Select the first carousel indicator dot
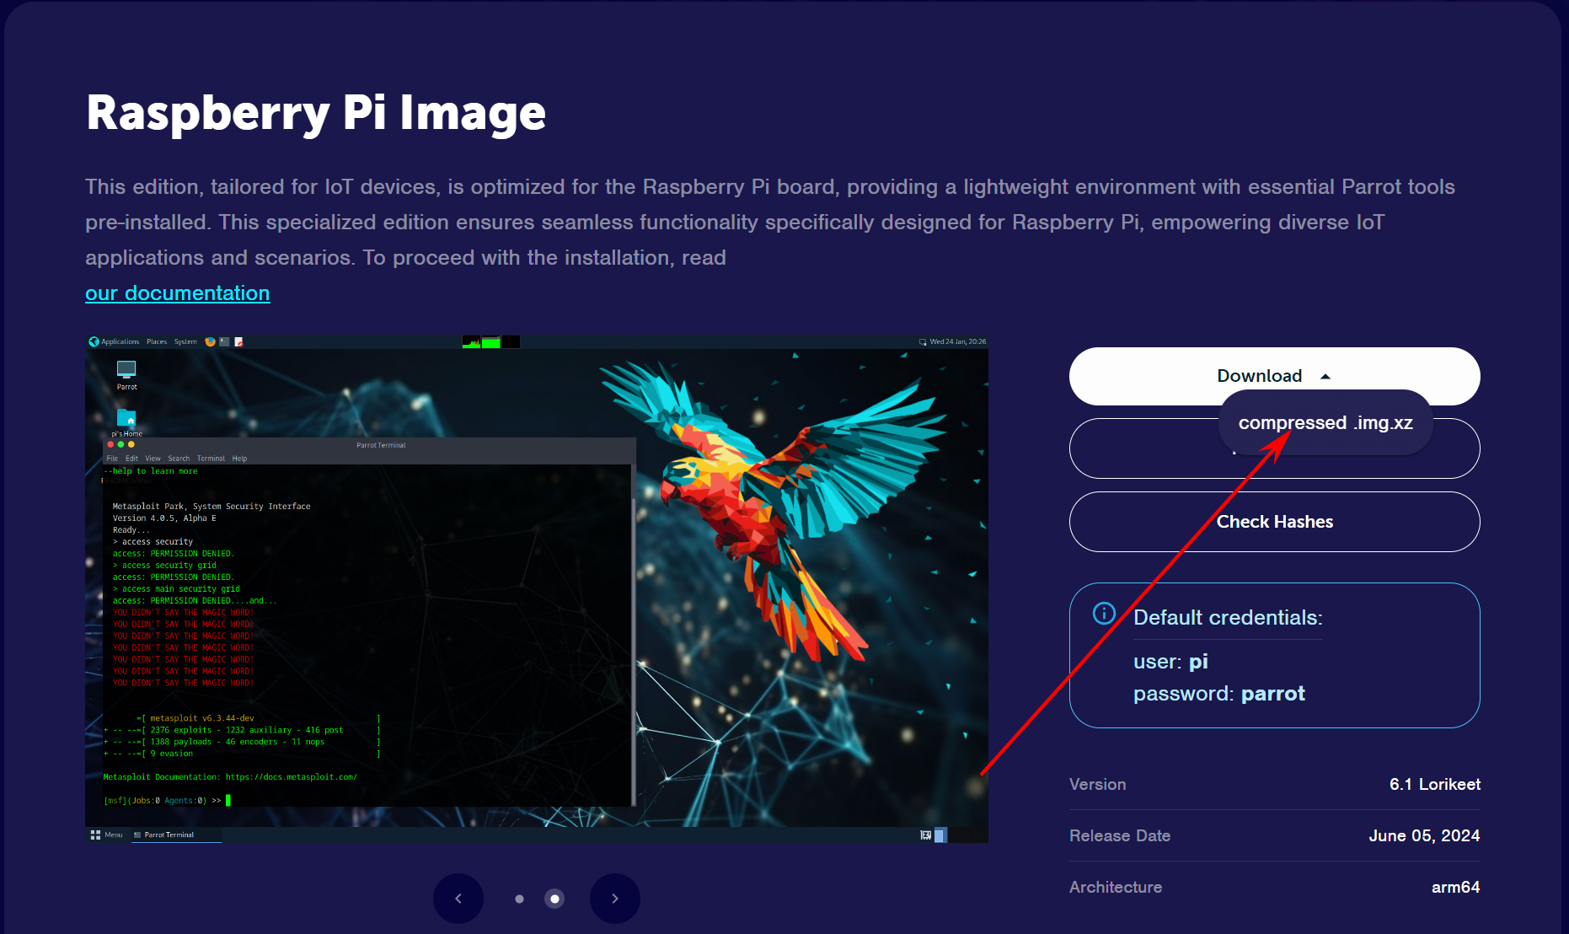Screen dimensions: 1569x934 coord(519,899)
